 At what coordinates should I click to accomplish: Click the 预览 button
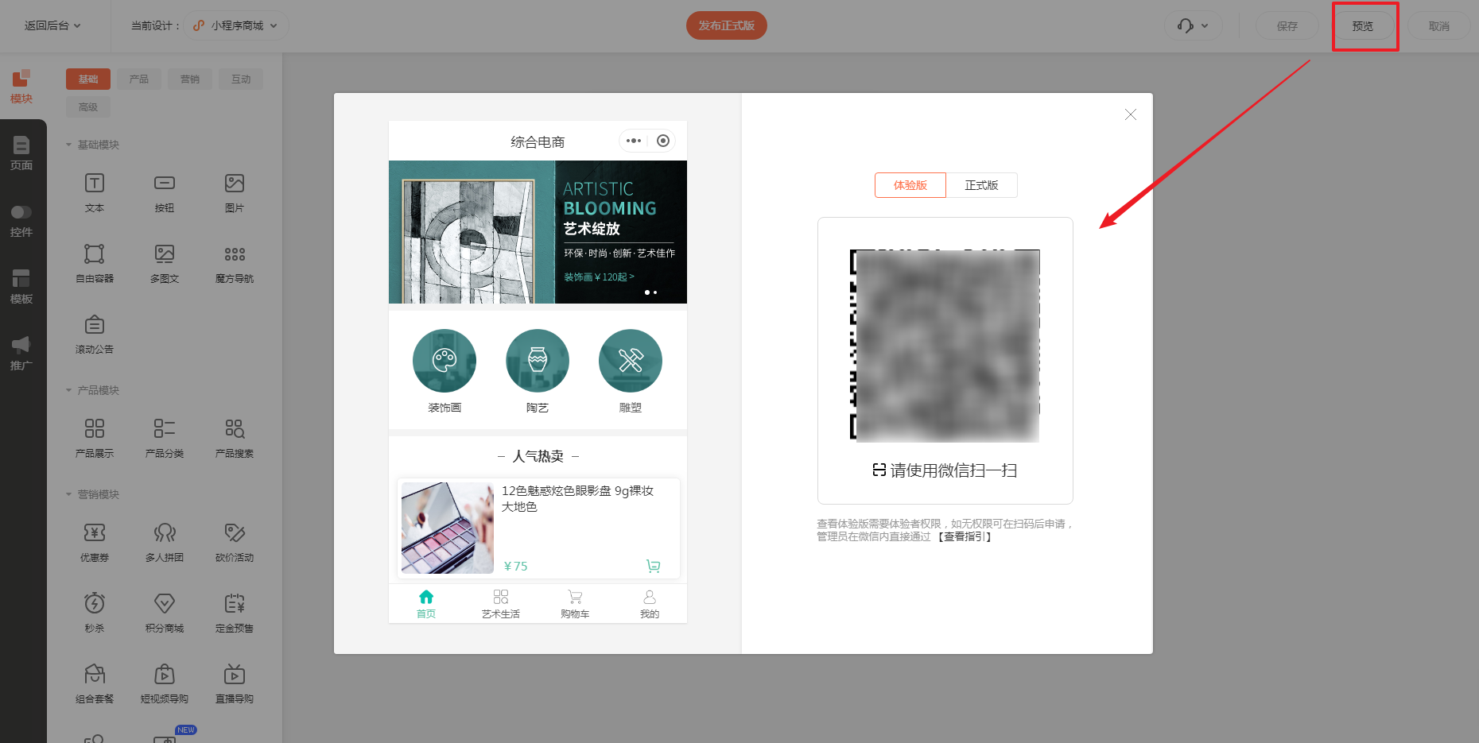[x=1363, y=25]
